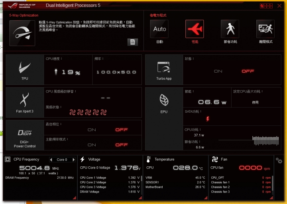287x204 pixels.
Task: Click the Chassis fan 3 row
Action: (x=241, y=192)
